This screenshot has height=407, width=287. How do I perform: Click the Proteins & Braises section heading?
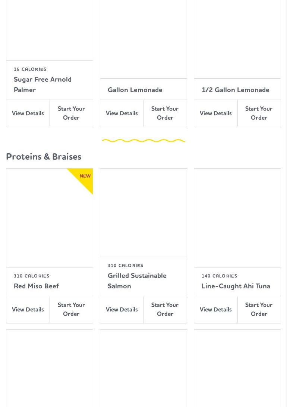[x=44, y=157]
